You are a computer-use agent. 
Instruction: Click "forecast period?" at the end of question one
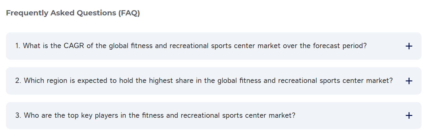tap(340, 46)
